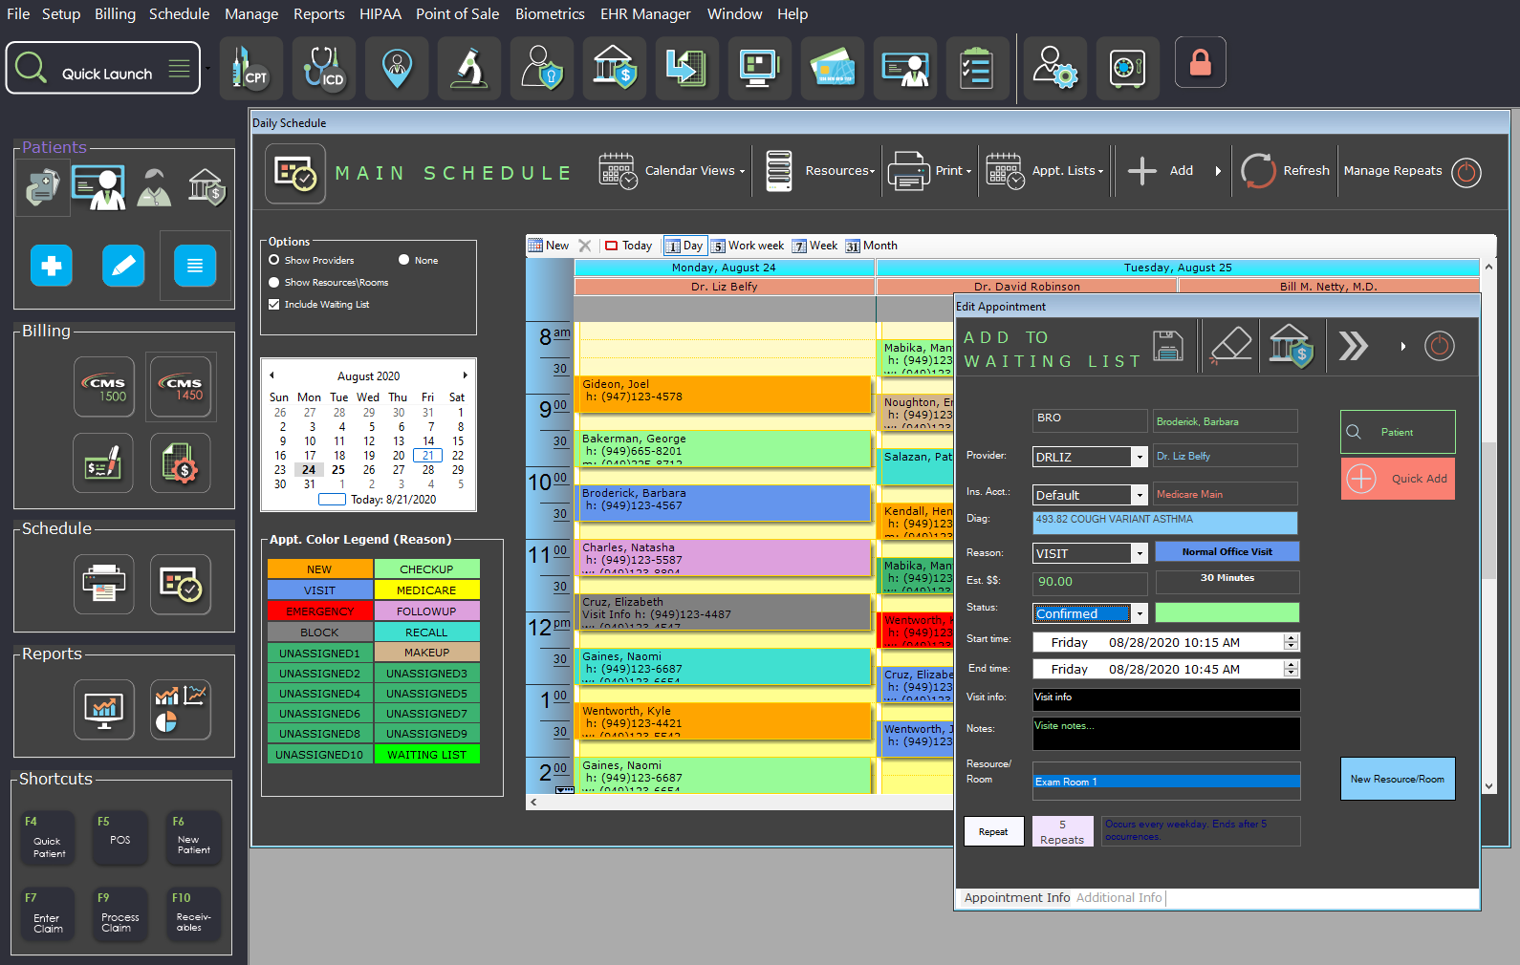Open the Ins. Acct. Default dropdown arrow

click(x=1139, y=495)
